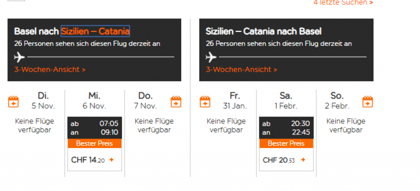The width and height of the screenshot is (420, 191).
Task: Expand the outbound 3-Wochen-Ansicht view
Action: pyautogui.click(x=50, y=69)
